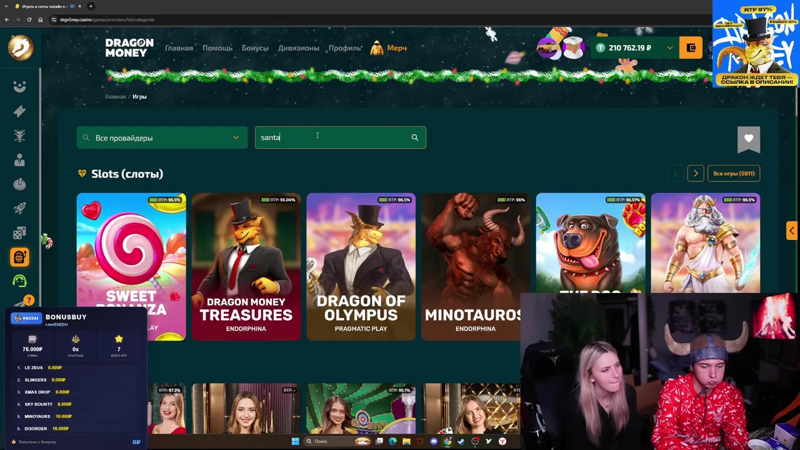This screenshot has height=450, width=800.
Task: Open a new browser tab
Action: point(91,6)
